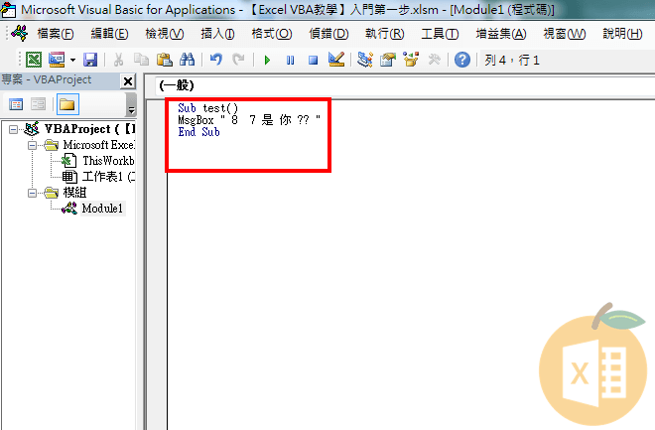The width and height of the screenshot is (655, 430).
Task: Click the Help question mark icon
Action: tap(461, 60)
